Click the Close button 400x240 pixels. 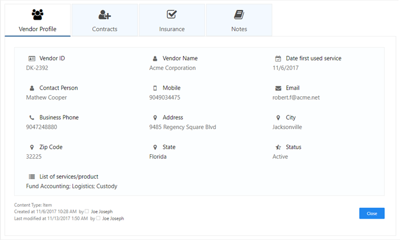point(372,214)
